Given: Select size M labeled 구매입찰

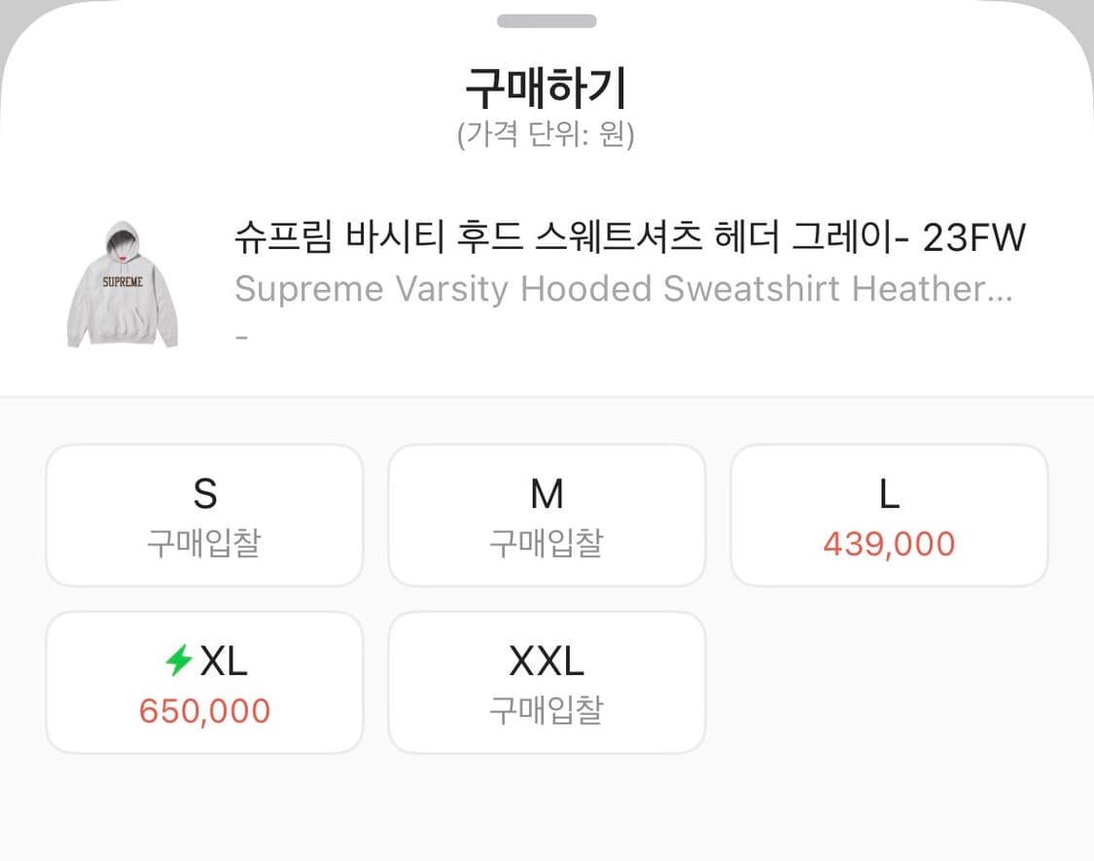Looking at the screenshot, I should click(547, 515).
